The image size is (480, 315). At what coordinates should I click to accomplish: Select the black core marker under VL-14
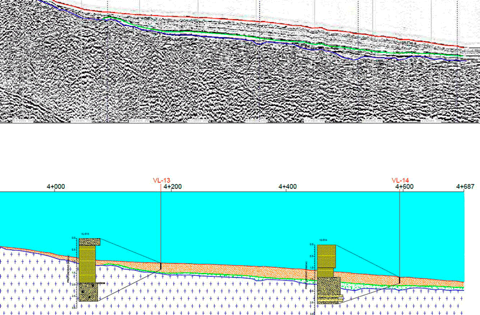pos(400,280)
